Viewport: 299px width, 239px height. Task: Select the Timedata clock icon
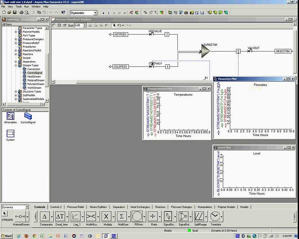pyautogui.click(x=215, y=216)
